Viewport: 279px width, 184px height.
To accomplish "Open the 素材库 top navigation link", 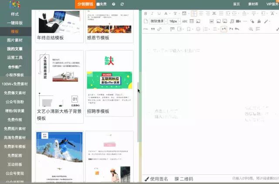I will pyautogui.click(x=253, y=4).
